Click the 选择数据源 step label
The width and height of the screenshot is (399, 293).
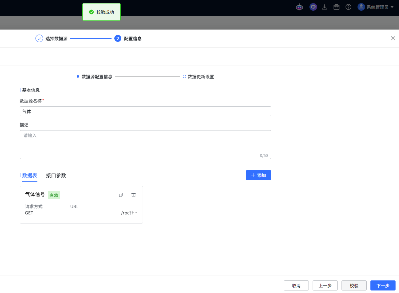pyautogui.click(x=57, y=39)
